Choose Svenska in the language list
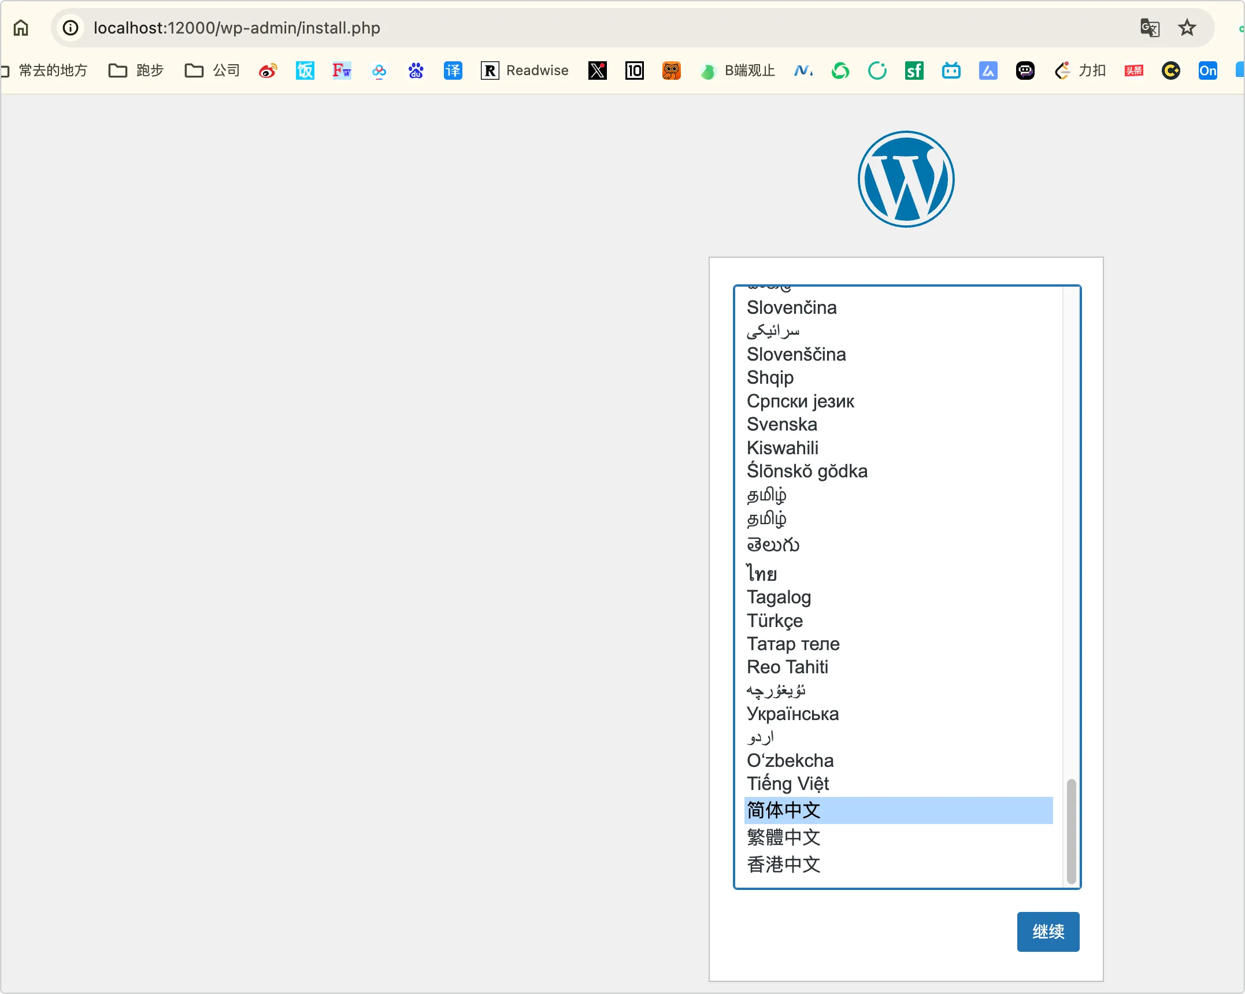This screenshot has width=1245, height=994. point(781,424)
